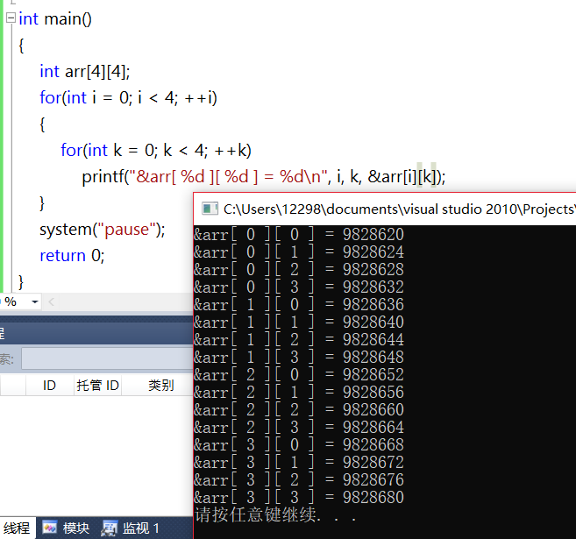Click the inner 'for(int k = 0' loop line
Image resolution: width=576 pixels, height=539 pixels.
[x=156, y=150]
